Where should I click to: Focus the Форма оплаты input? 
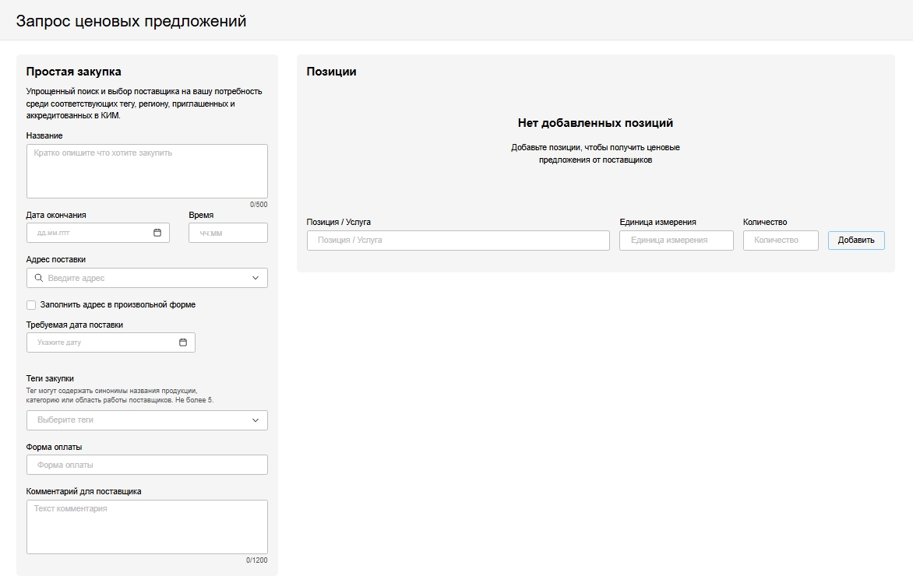point(147,465)
